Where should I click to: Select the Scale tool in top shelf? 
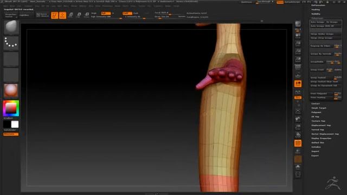coord(79,15)
